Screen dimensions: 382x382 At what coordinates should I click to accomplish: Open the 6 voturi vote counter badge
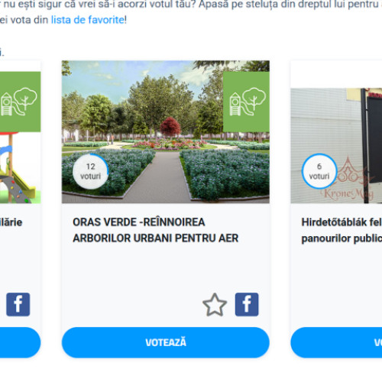point(319,171)
